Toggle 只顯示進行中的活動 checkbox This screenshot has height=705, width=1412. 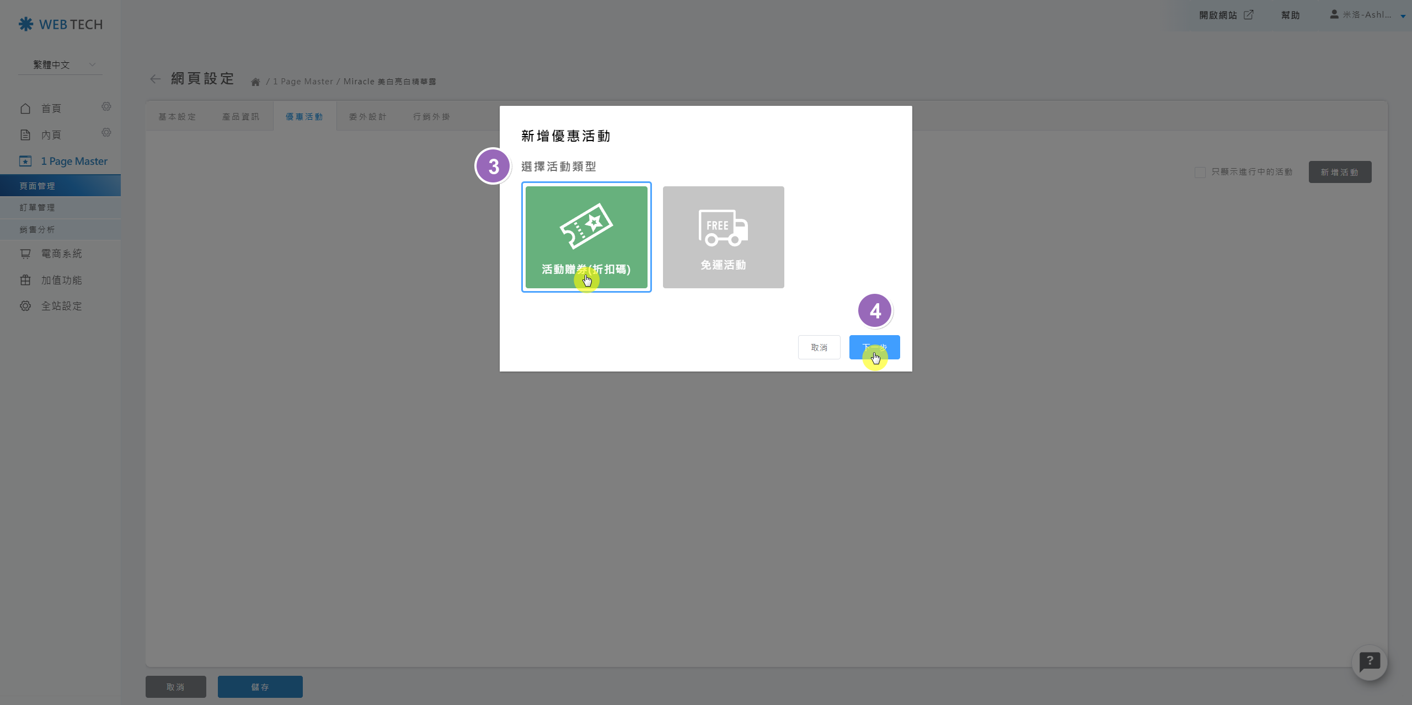point(1200,173)
